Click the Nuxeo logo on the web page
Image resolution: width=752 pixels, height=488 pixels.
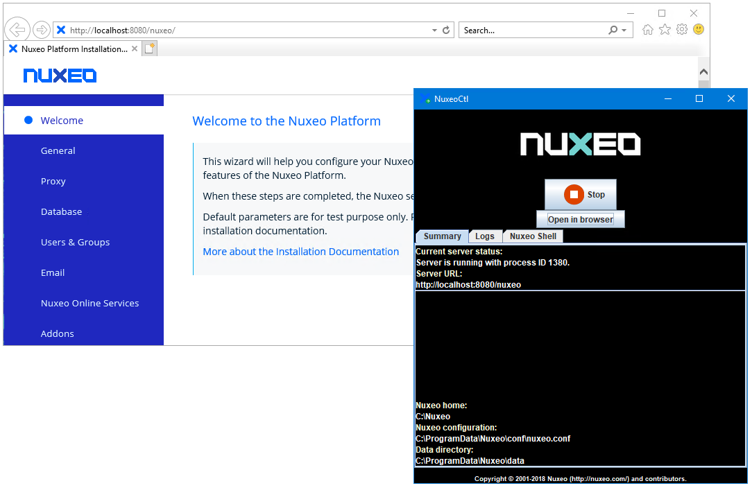(60, 76)
